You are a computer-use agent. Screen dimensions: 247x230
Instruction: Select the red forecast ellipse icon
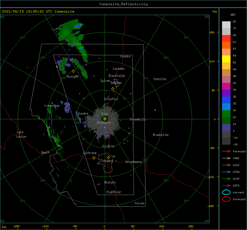(x=226, y=199)
